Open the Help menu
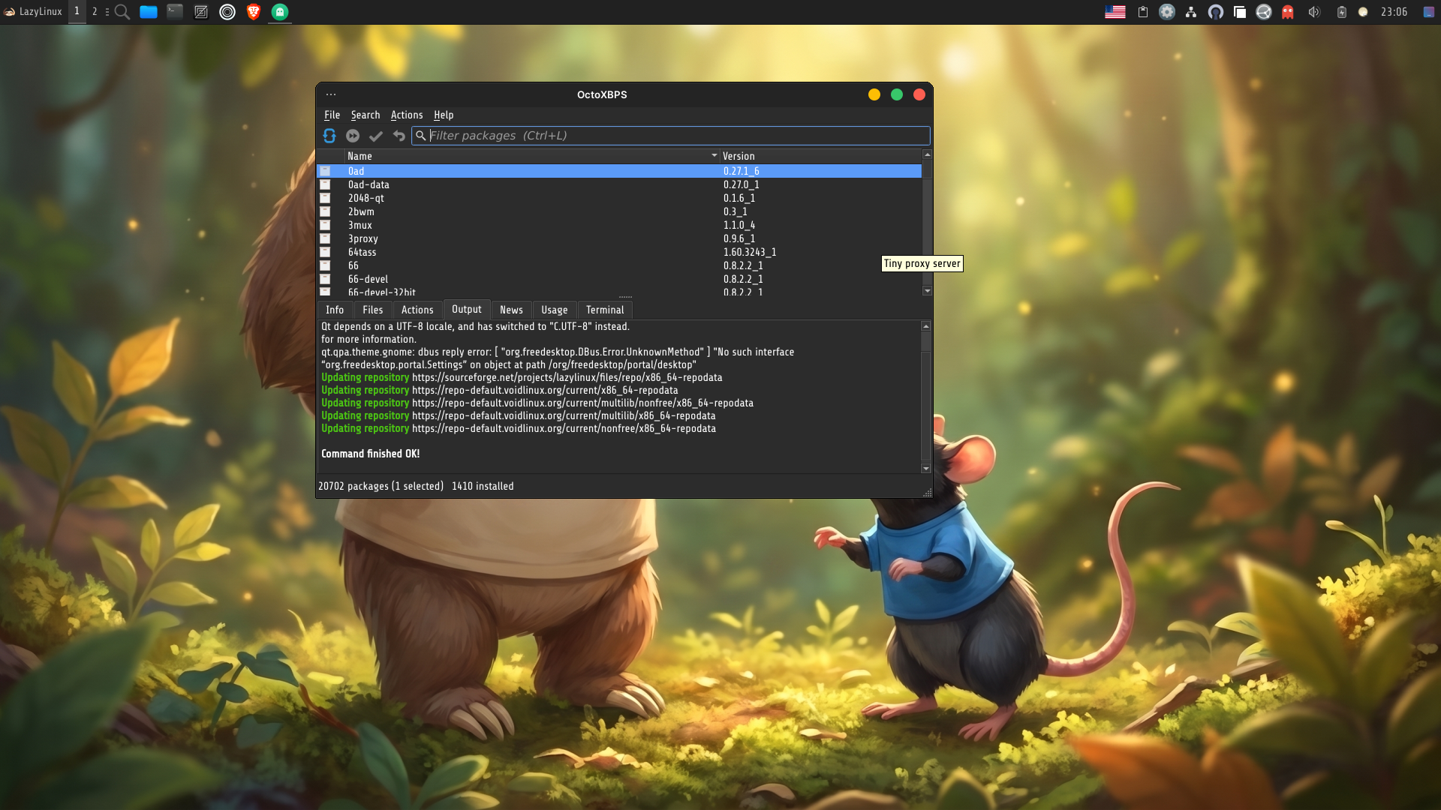Image resolution: width=1441 pixels, height=810 pixels. tap(444, 115)
